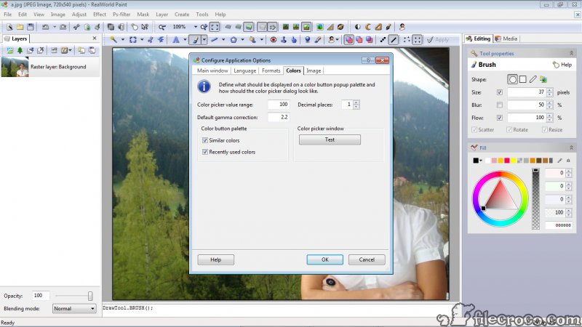Click the Test color picker button
Viewport: 582px width, 327px height.
tap(330, 140)
